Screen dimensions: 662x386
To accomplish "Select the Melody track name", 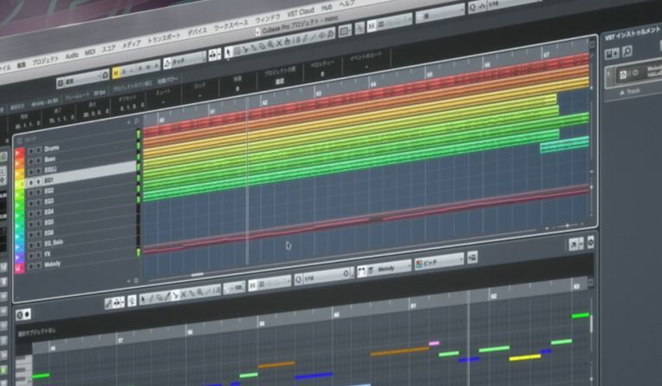I will point(52,264).
